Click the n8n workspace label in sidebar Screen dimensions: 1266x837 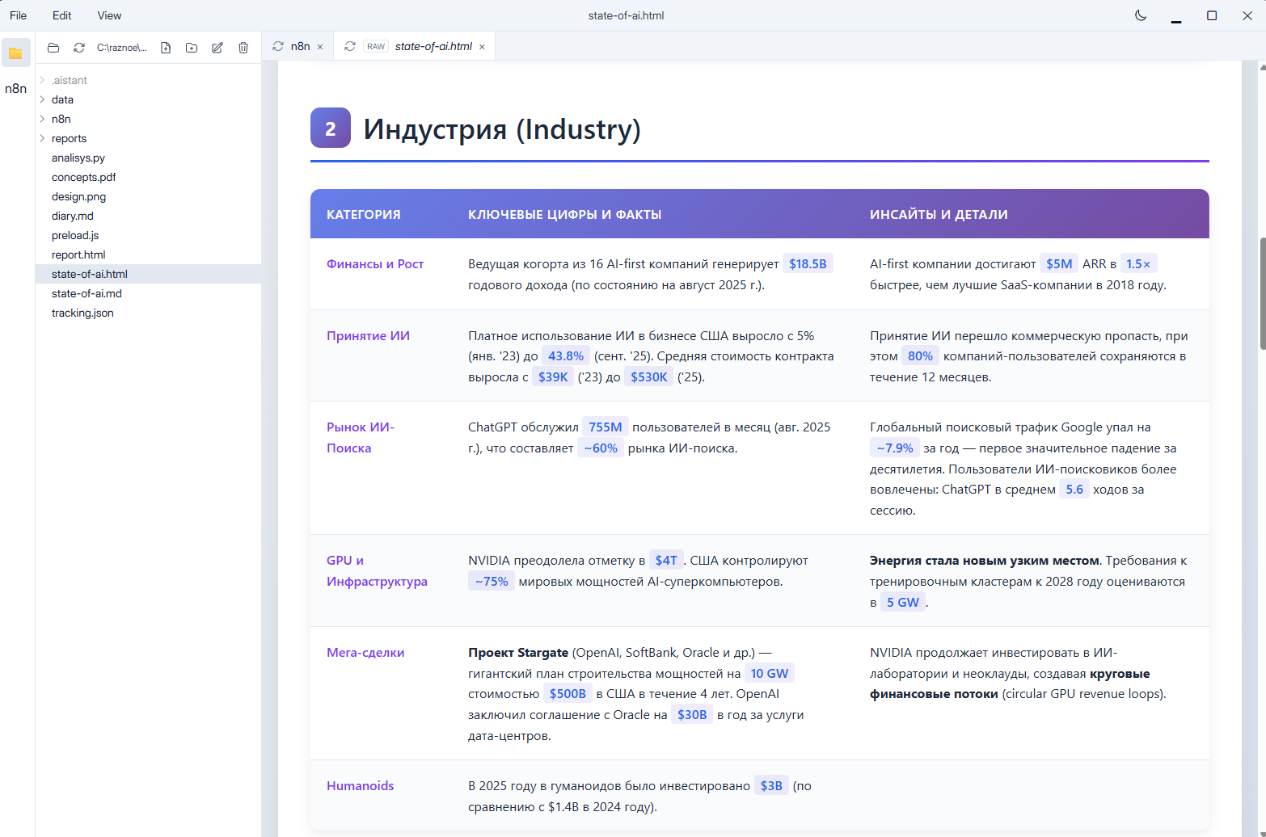tap(16, 88)
